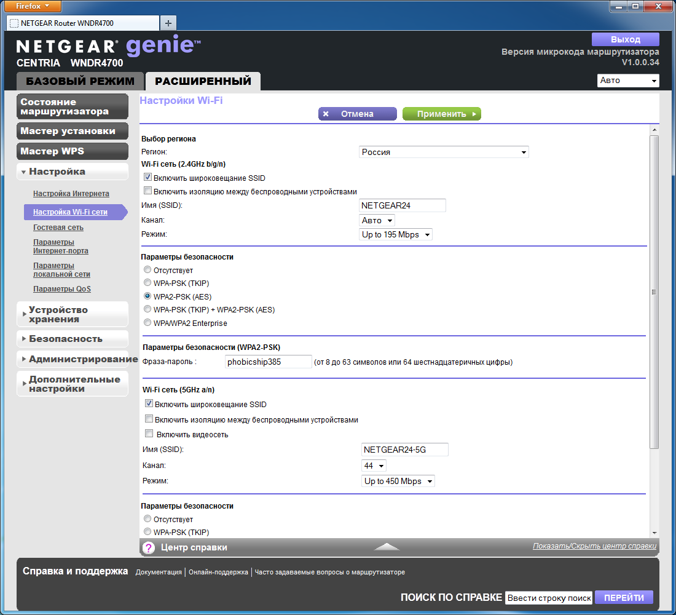Open the mode dropdown Up to 195 Mbps
Screen dimensions: 676x615
pyautogui.click(x=395, y=234)
